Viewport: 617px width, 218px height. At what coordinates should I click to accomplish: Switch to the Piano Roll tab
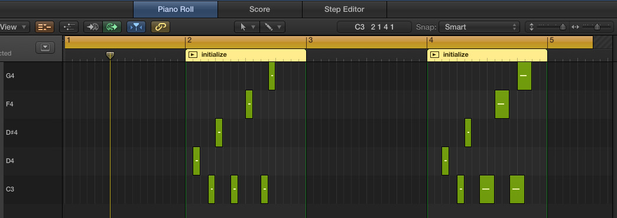176,9
